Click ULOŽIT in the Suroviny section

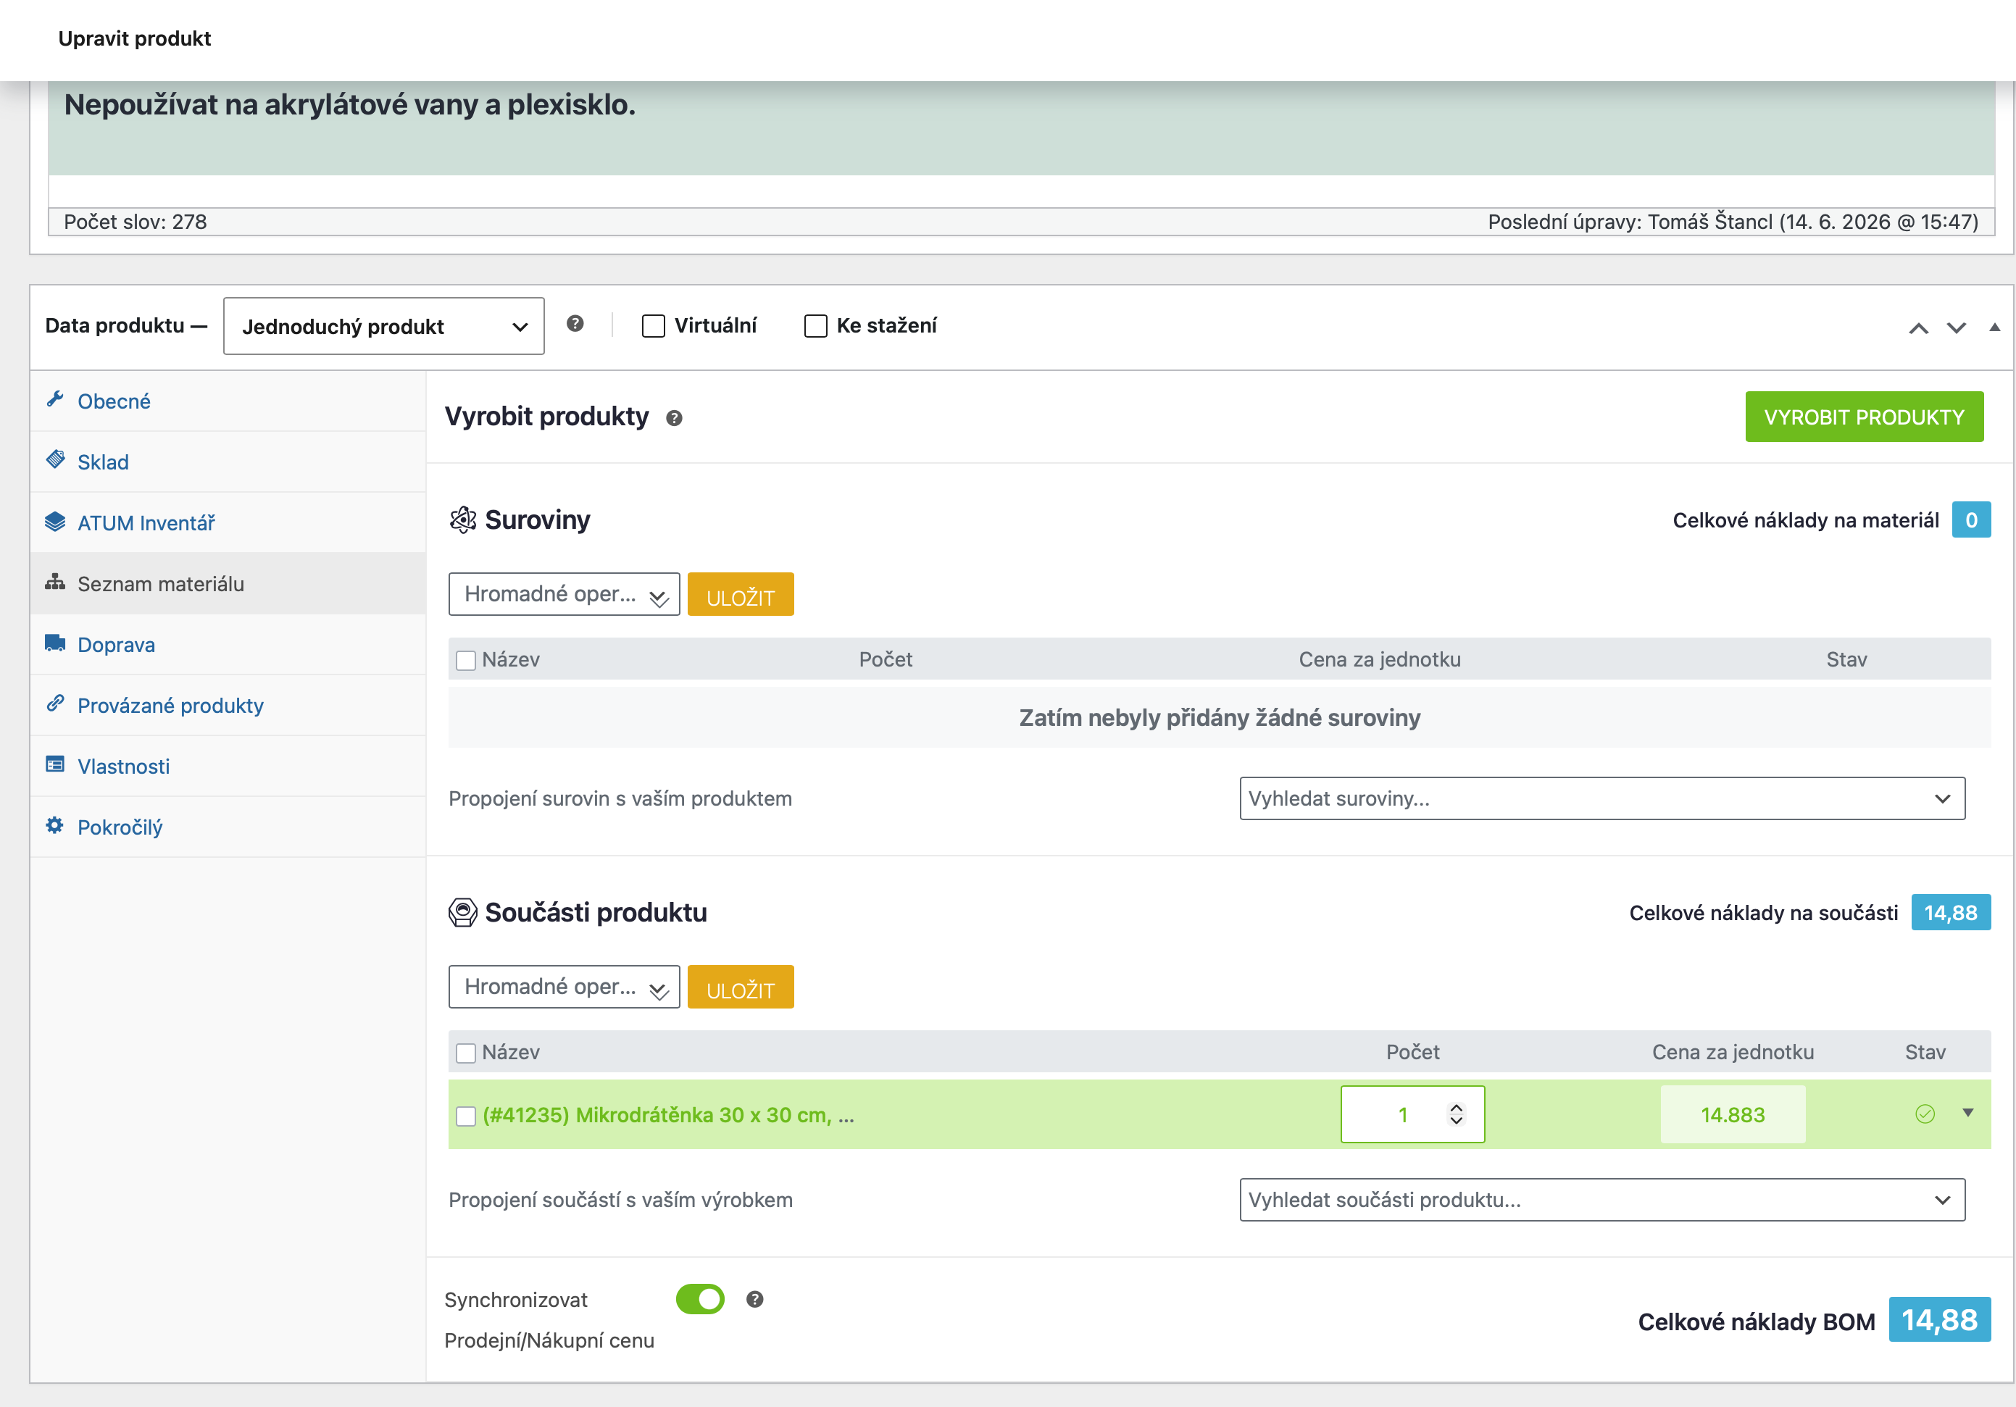tap(740, 594)
